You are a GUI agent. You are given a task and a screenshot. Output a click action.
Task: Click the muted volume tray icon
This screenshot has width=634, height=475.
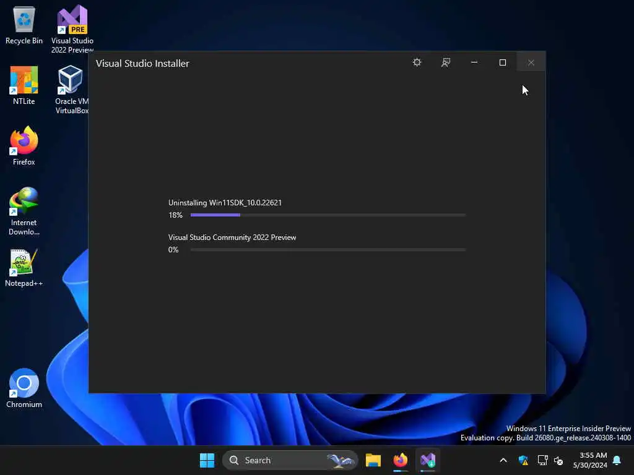pos(559,460)
